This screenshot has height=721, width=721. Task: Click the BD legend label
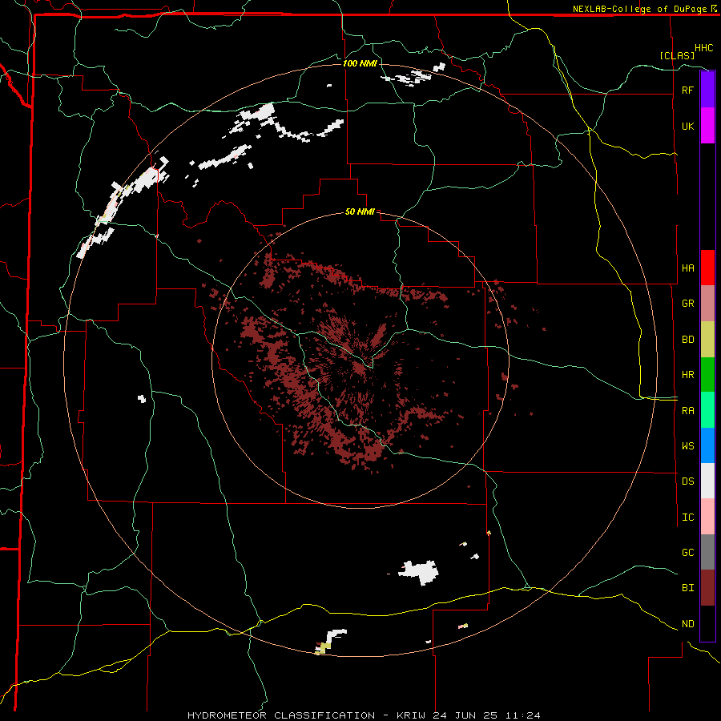pos(687,340)
